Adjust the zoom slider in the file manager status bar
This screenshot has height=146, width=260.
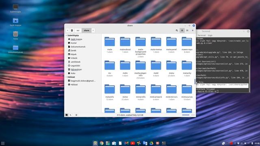[188, 115]
